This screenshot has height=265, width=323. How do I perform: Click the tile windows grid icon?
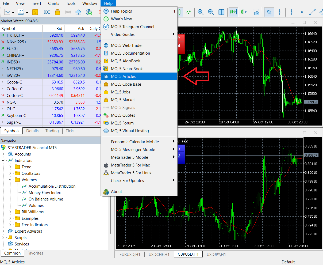(x=221, y=12)
